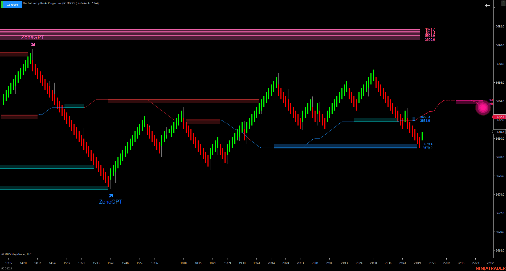Screen dimensions: 506x271
Task: Click the 21:30 time label on time axis
Action: (x=373, y=263)
